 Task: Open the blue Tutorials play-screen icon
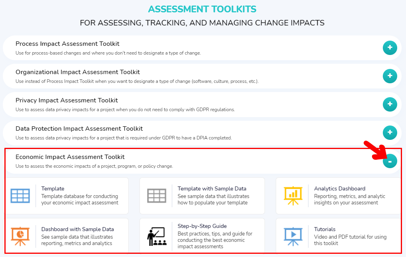tap(293, 236)
